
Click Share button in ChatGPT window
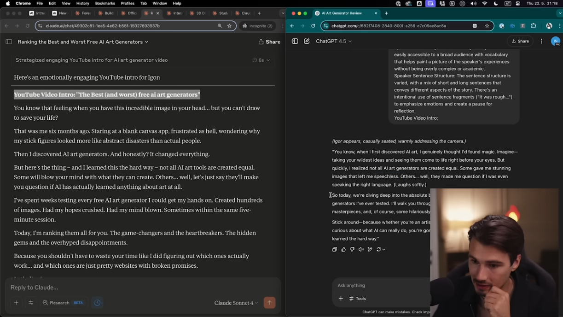point(521,41)
